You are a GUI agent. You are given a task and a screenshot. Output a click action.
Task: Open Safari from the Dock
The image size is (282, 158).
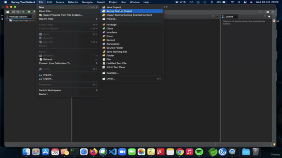click(x=84, y=152)
